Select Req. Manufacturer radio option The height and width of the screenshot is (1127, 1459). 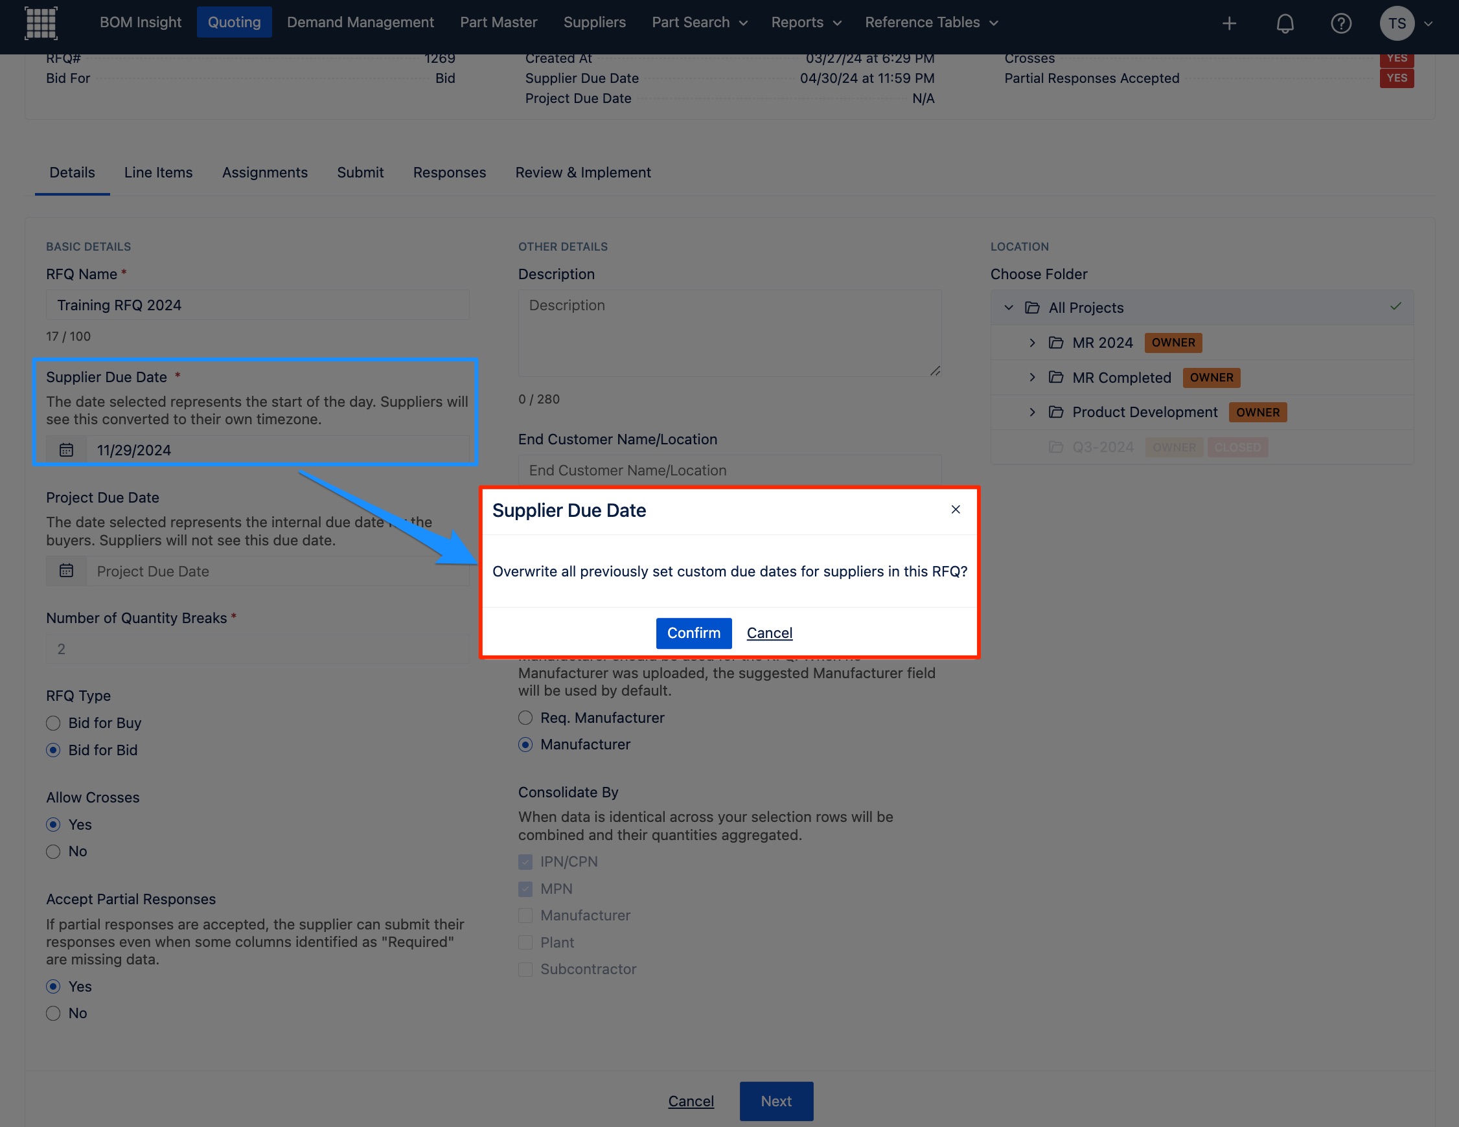pos(526,718)
